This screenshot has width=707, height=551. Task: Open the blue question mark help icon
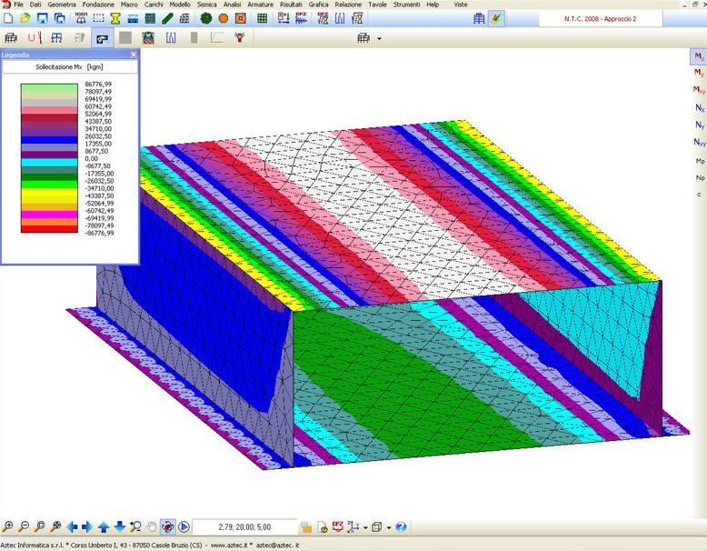click(402, 526)
